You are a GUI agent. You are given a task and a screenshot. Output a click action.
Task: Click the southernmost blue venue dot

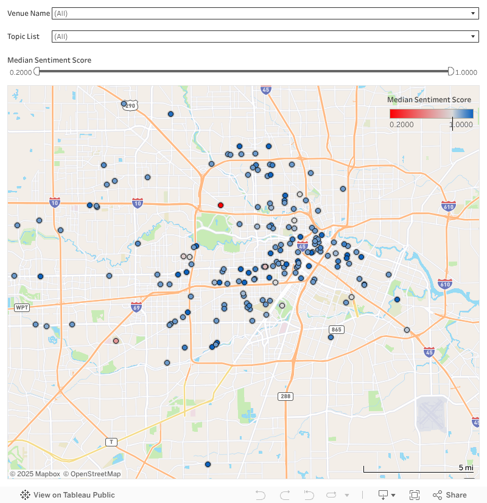(x=208, y=464)
